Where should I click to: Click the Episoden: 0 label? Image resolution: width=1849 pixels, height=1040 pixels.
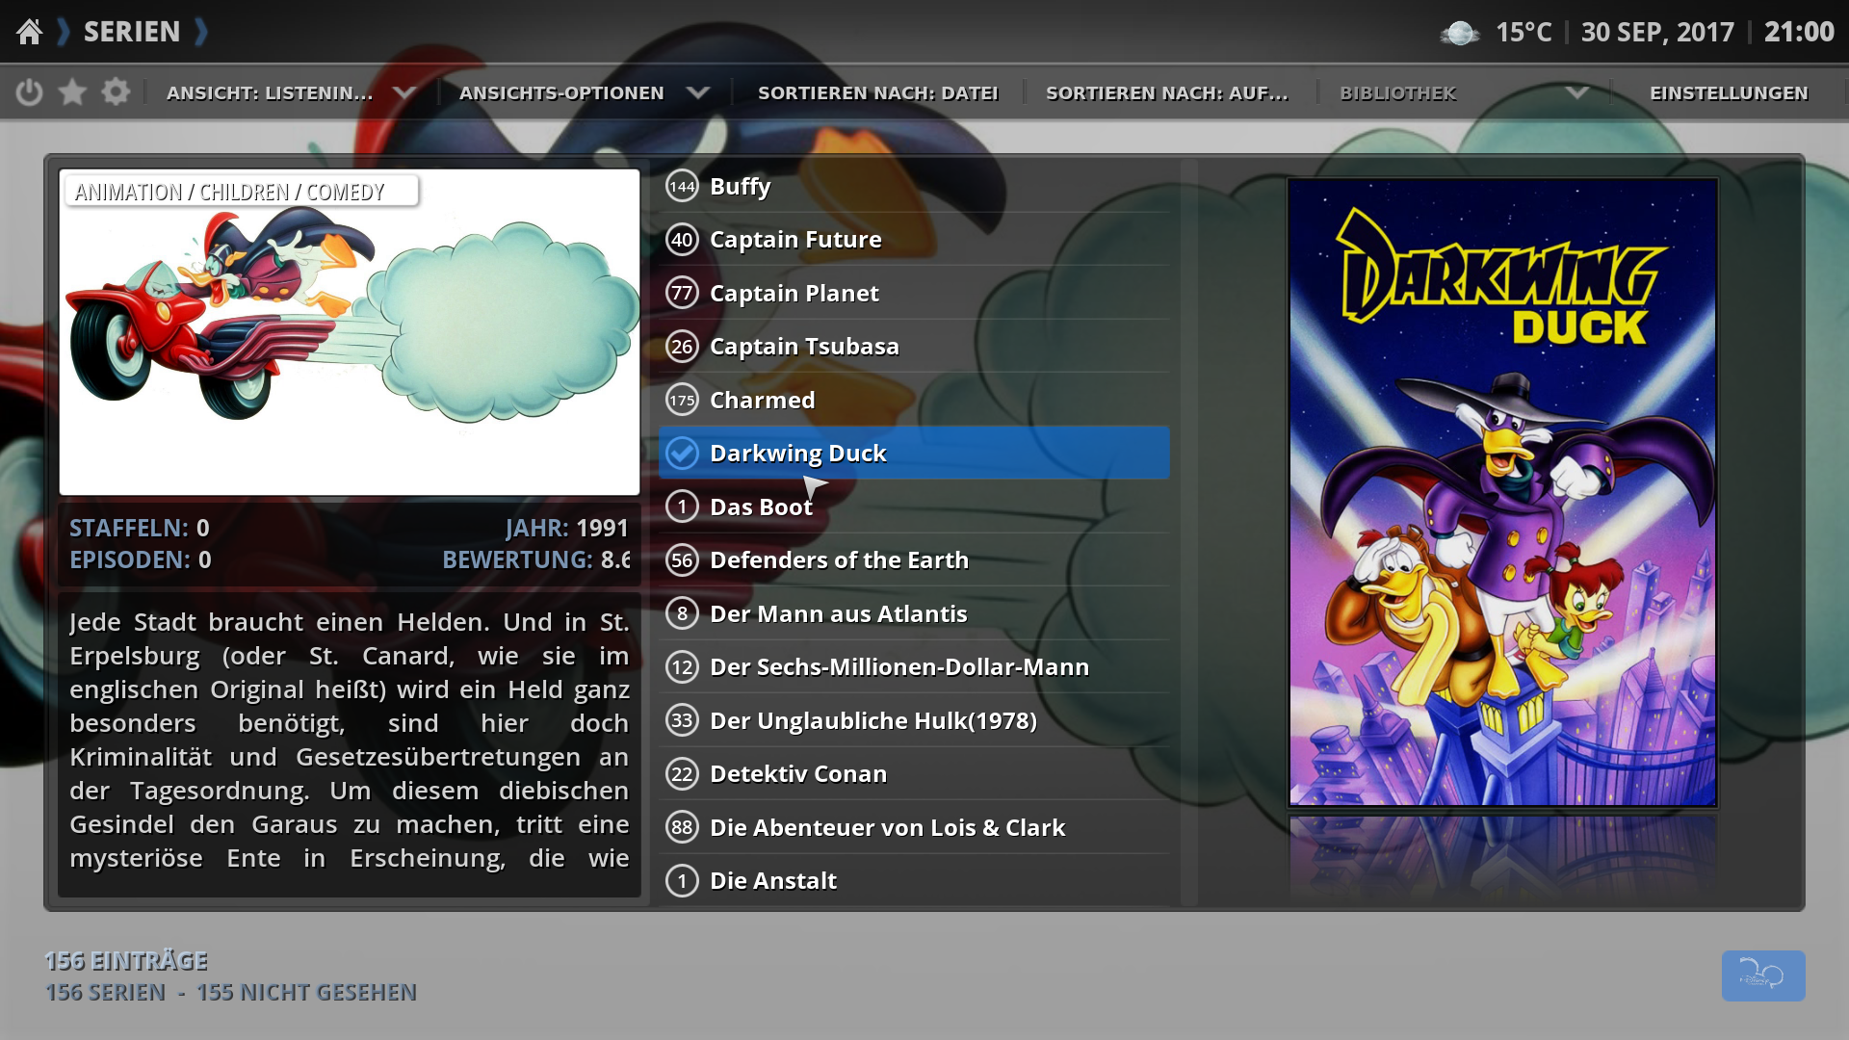tap(141, 560)
